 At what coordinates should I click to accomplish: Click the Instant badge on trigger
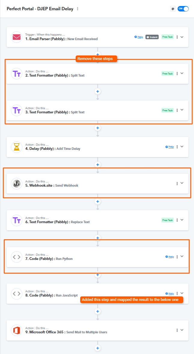152,37
